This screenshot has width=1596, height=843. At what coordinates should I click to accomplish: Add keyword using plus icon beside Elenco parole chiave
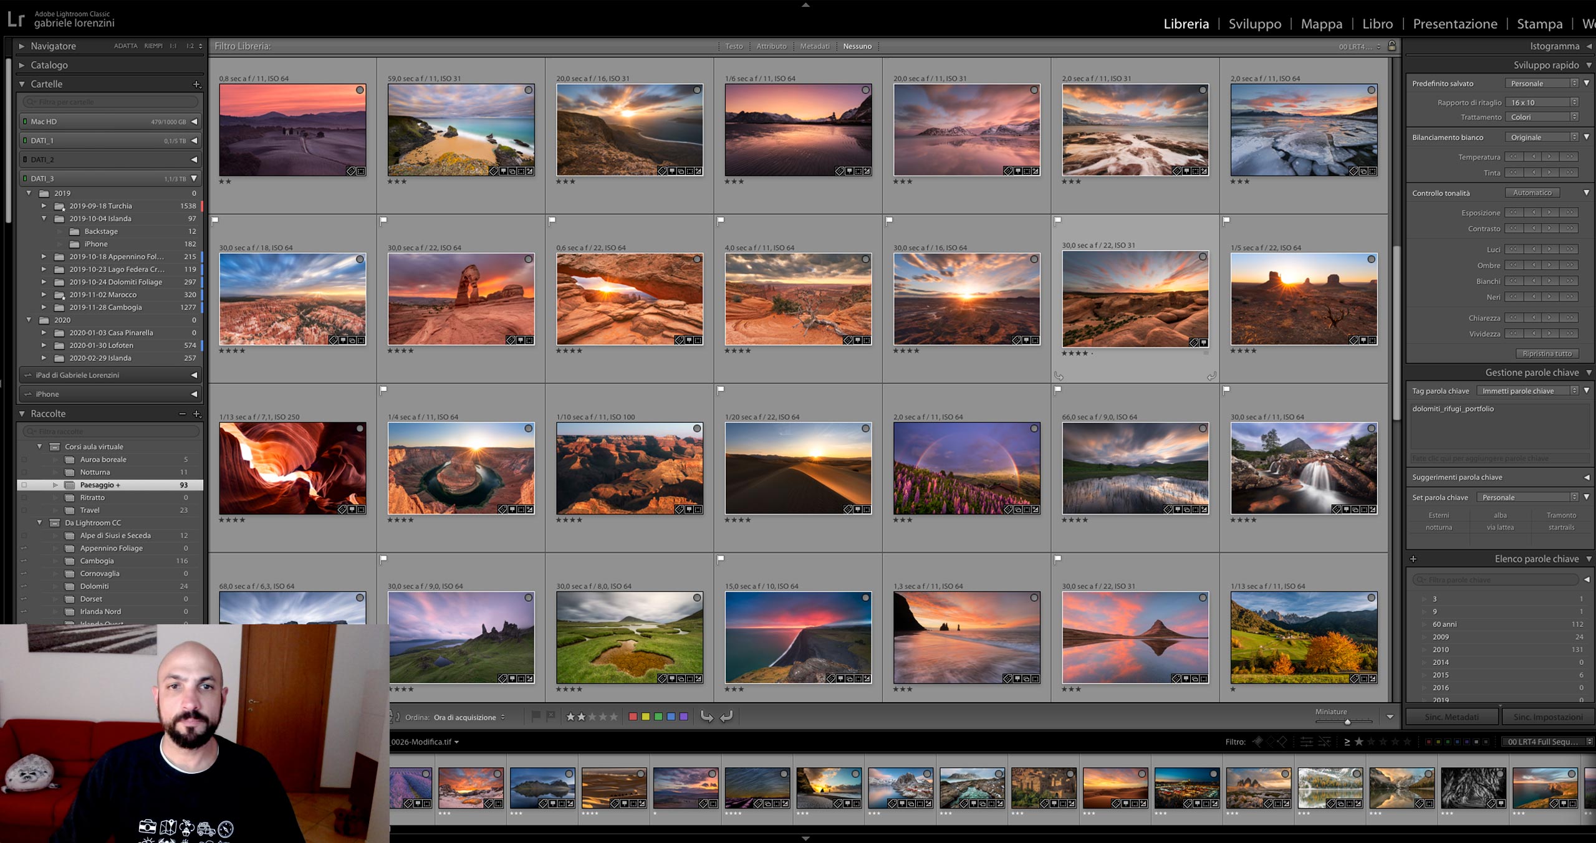[x=1413, y=559]
